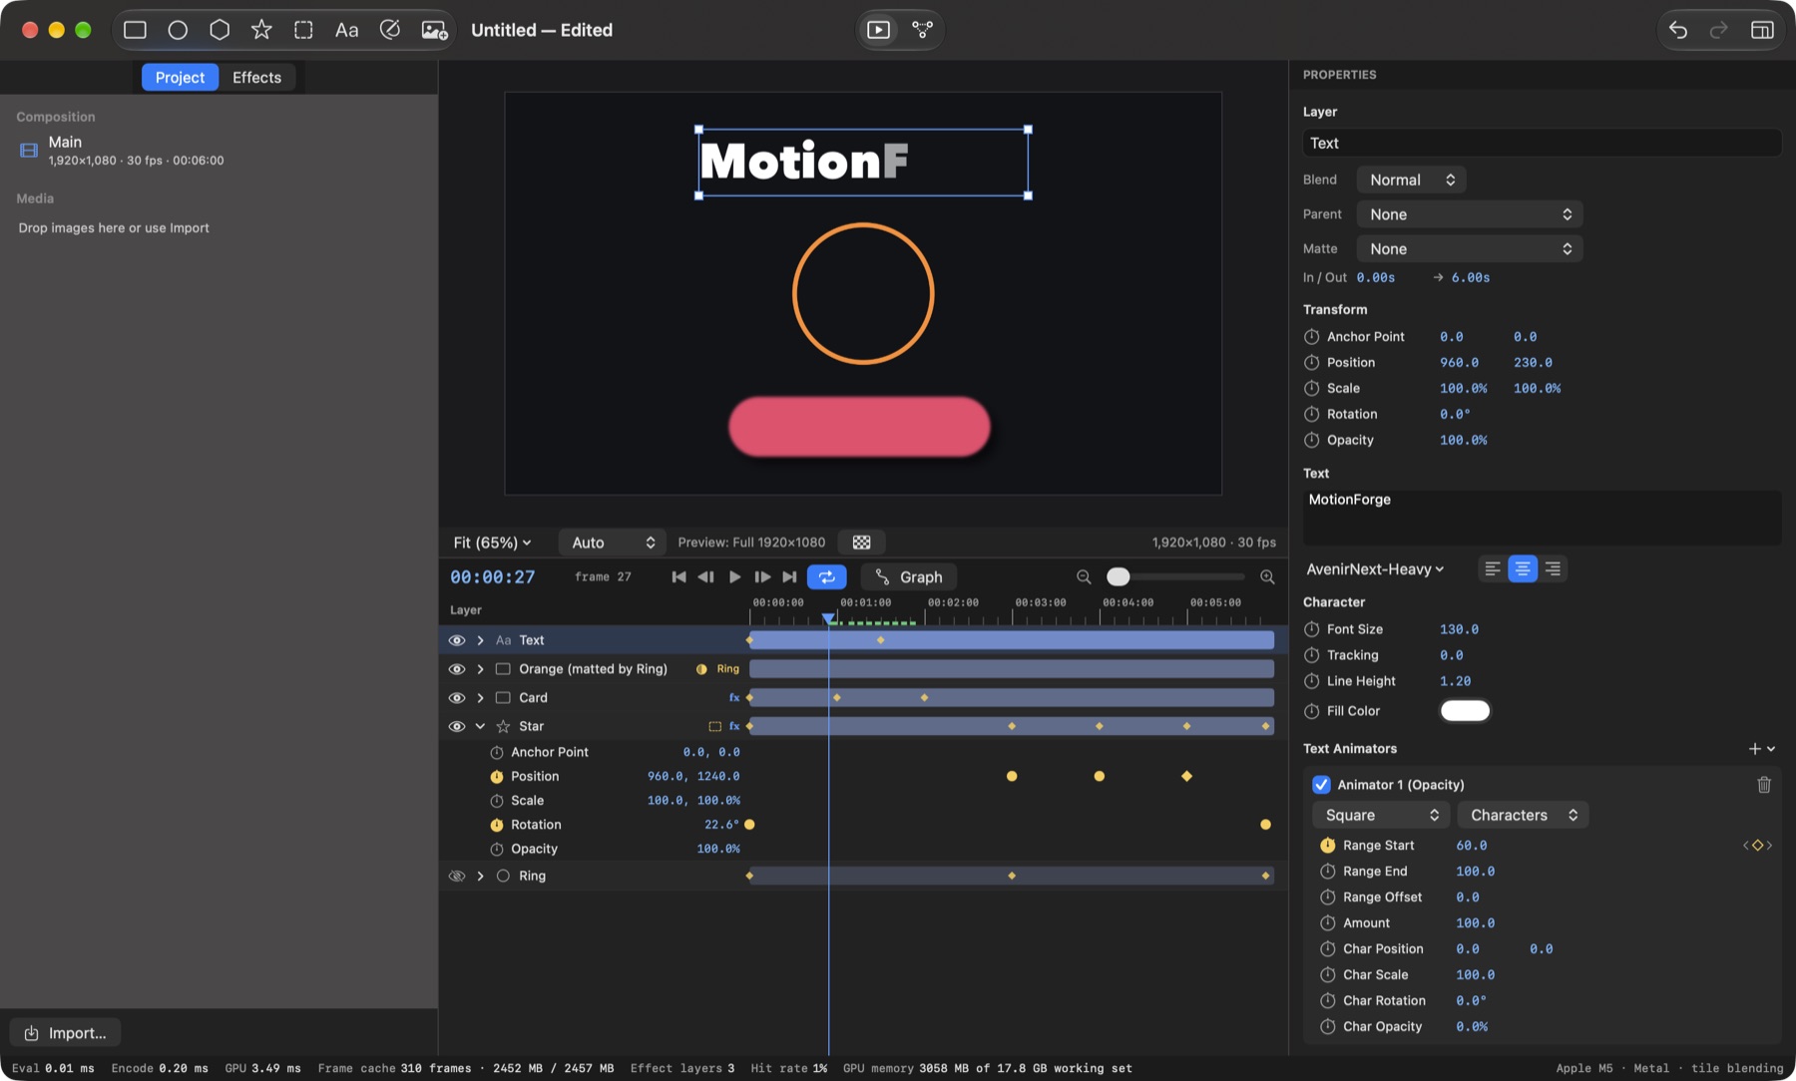Switch to the Project tab
Image resolution: width=1796 pixels, height=1081 pixels.
tap(180, 77)
